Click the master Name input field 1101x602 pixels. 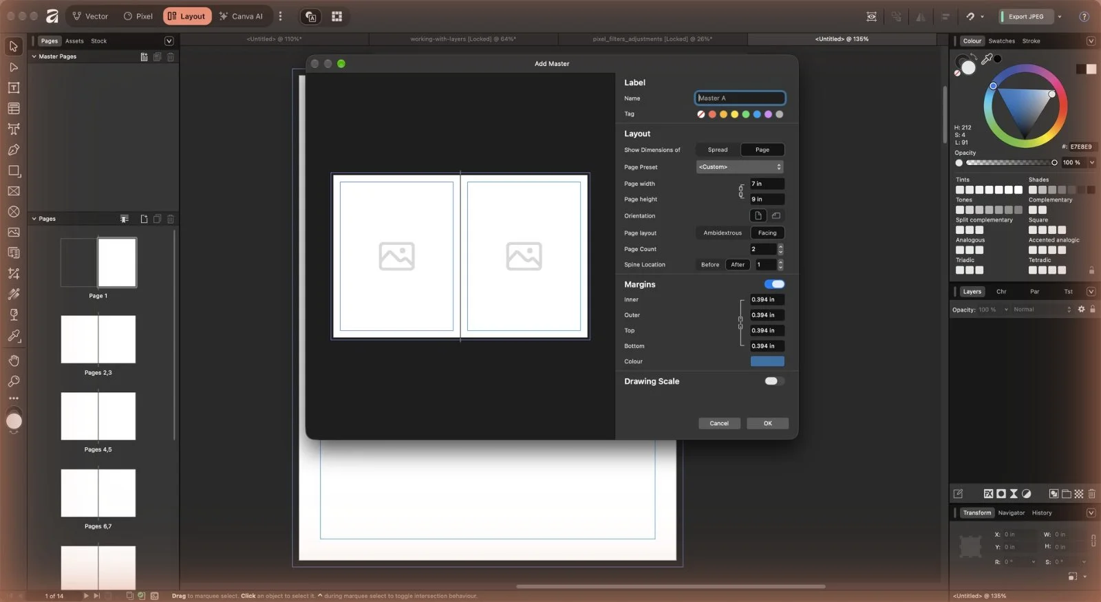[x=740, y=98]
